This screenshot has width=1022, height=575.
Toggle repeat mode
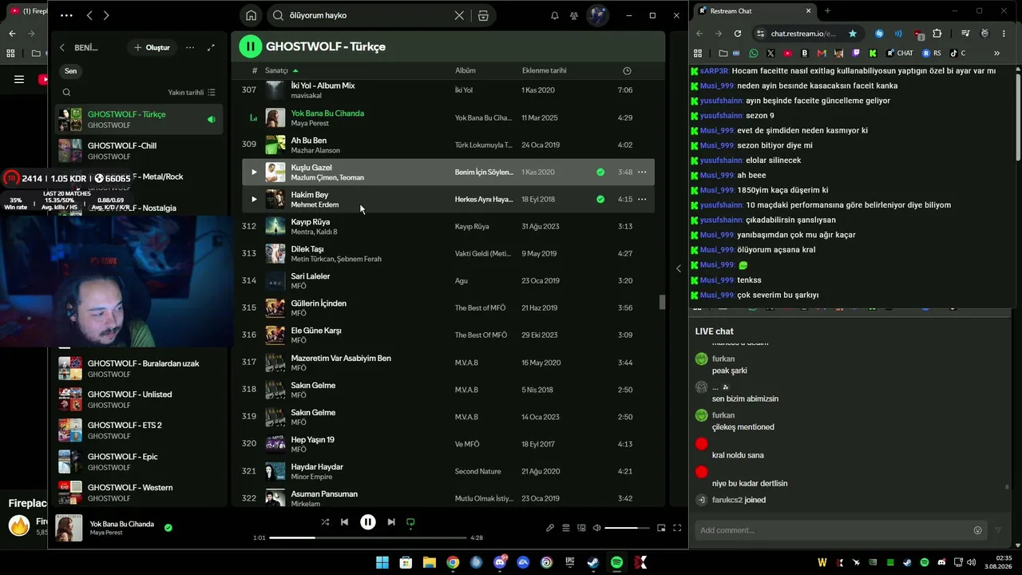[410, 522]
